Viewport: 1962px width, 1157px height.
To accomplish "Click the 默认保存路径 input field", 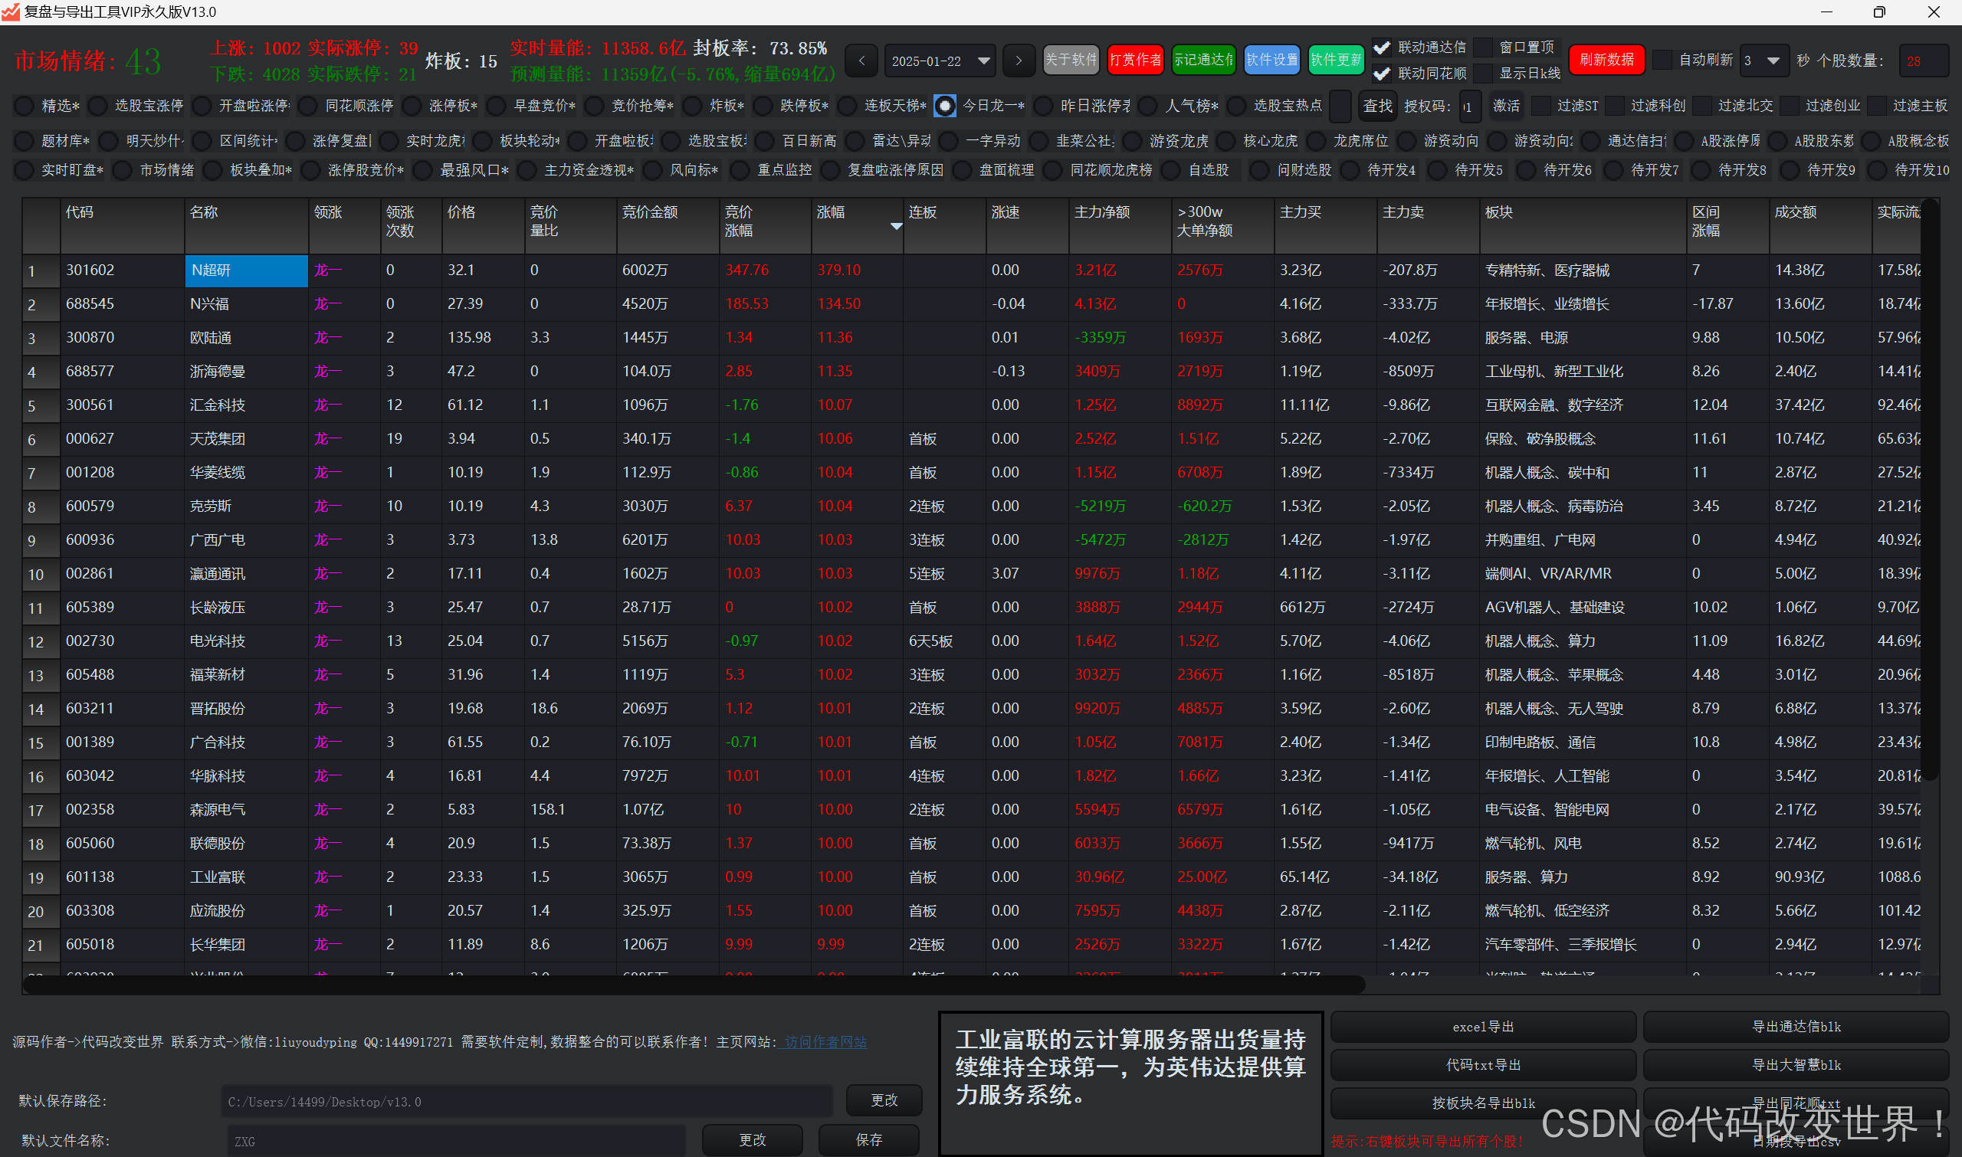I will [x=527, y=1102].
